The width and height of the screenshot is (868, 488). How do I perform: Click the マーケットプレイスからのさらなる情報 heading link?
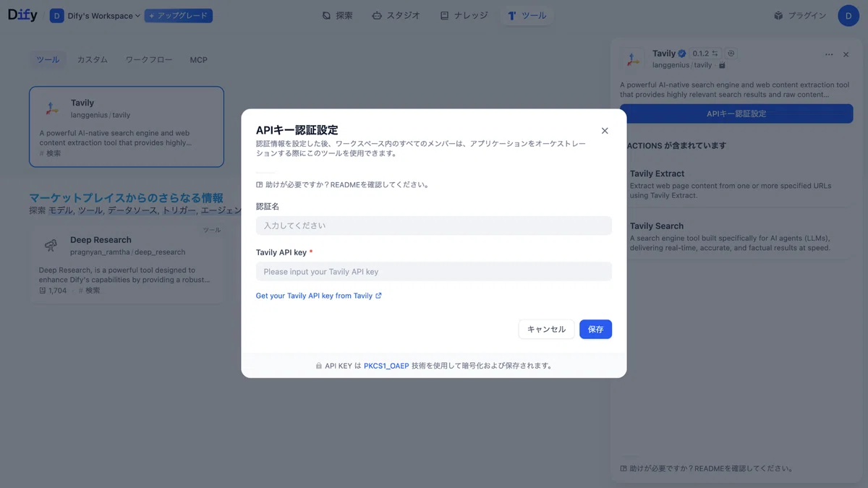(126, 197)
